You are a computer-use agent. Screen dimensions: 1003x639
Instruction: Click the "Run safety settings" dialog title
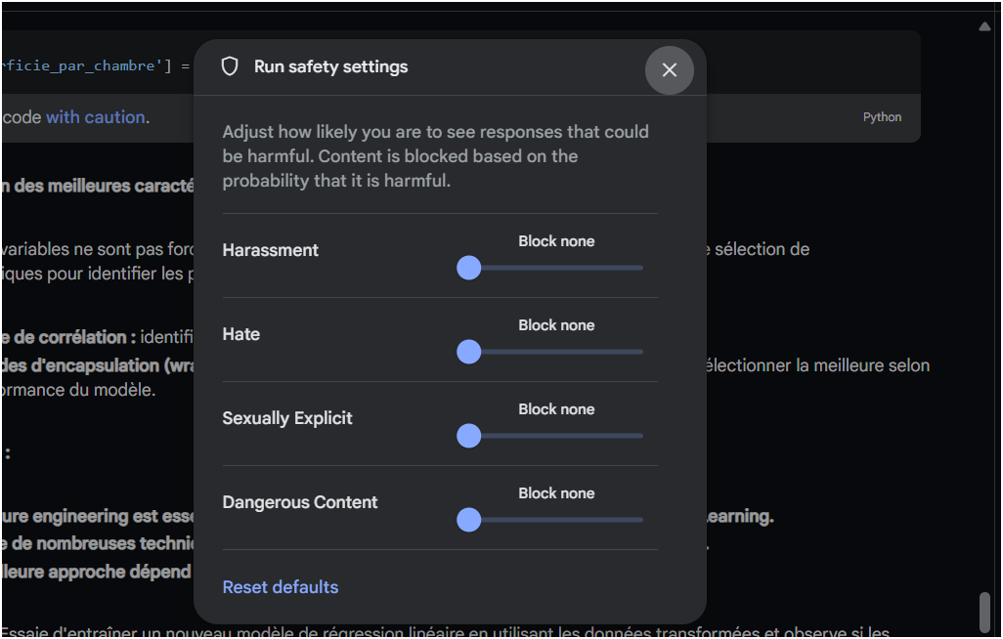331,66
